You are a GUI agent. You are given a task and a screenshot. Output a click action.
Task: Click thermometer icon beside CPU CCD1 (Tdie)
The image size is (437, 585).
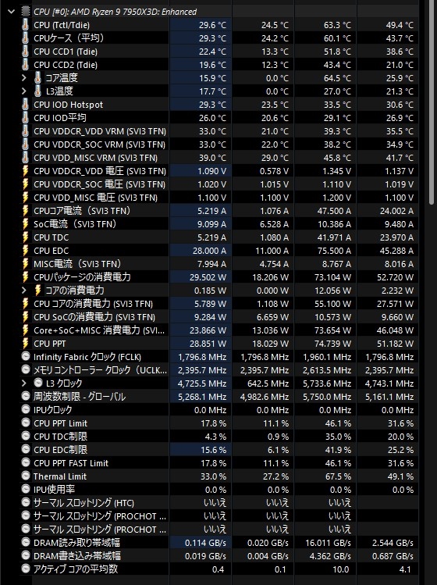[25, 52]
